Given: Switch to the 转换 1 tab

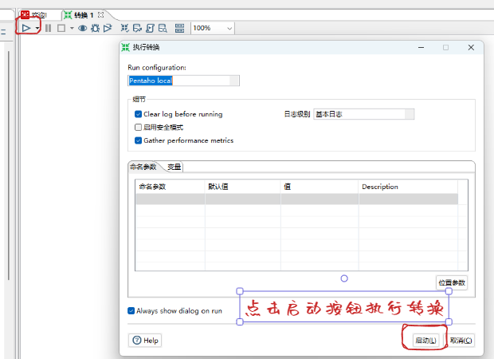Looking at the screenshot, I should (79, 15).
